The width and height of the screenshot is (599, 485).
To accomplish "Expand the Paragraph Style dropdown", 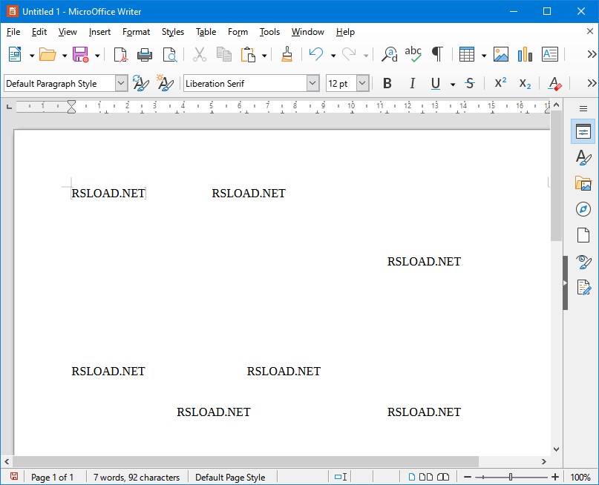I will [x=122, y=84].
